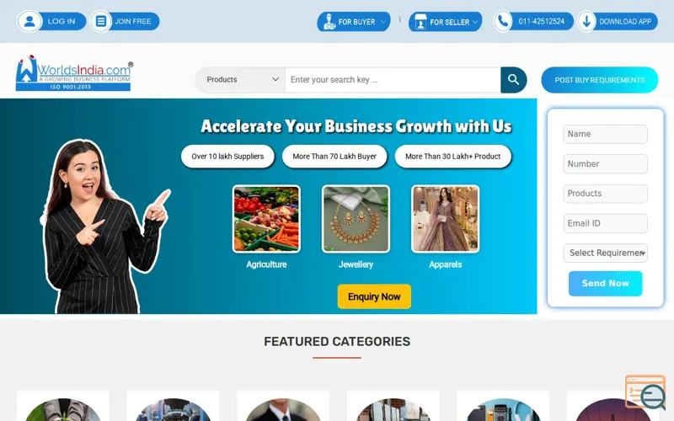
Task: Open the Select Requirement dropdown
Action: pos(605,253)
